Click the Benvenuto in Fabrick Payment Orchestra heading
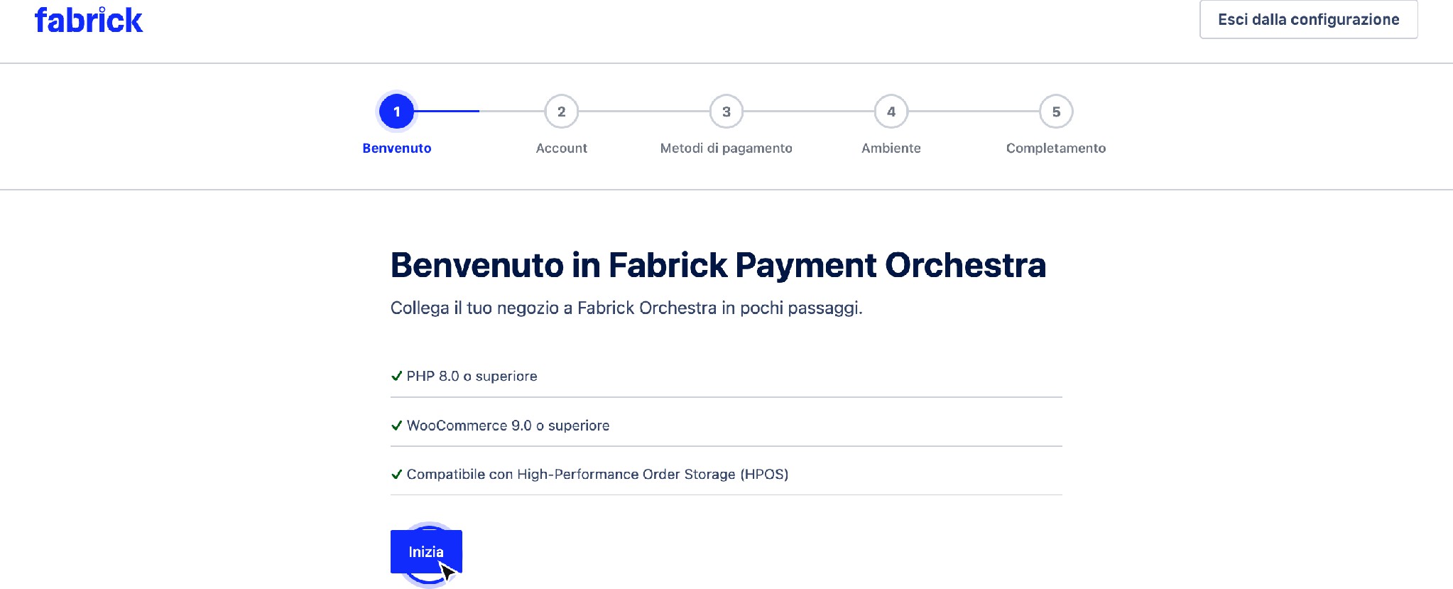Viewport: 1453px width, 589px height. [718, 265]
